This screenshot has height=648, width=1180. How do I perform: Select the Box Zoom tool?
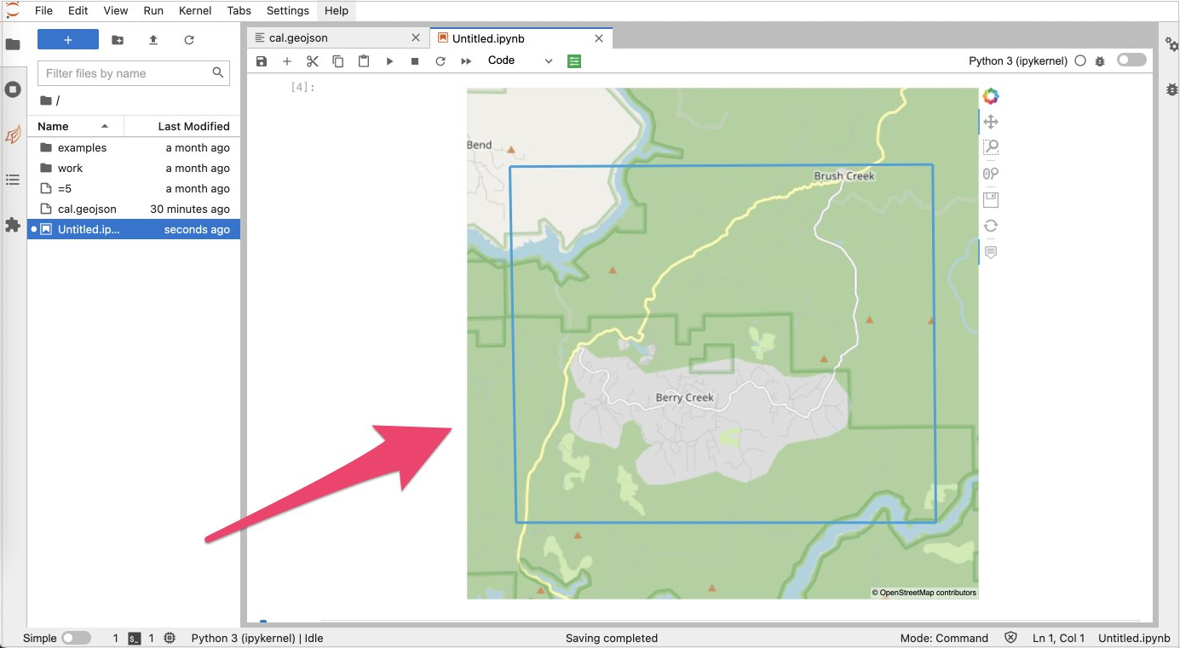[x=990, y=148]
